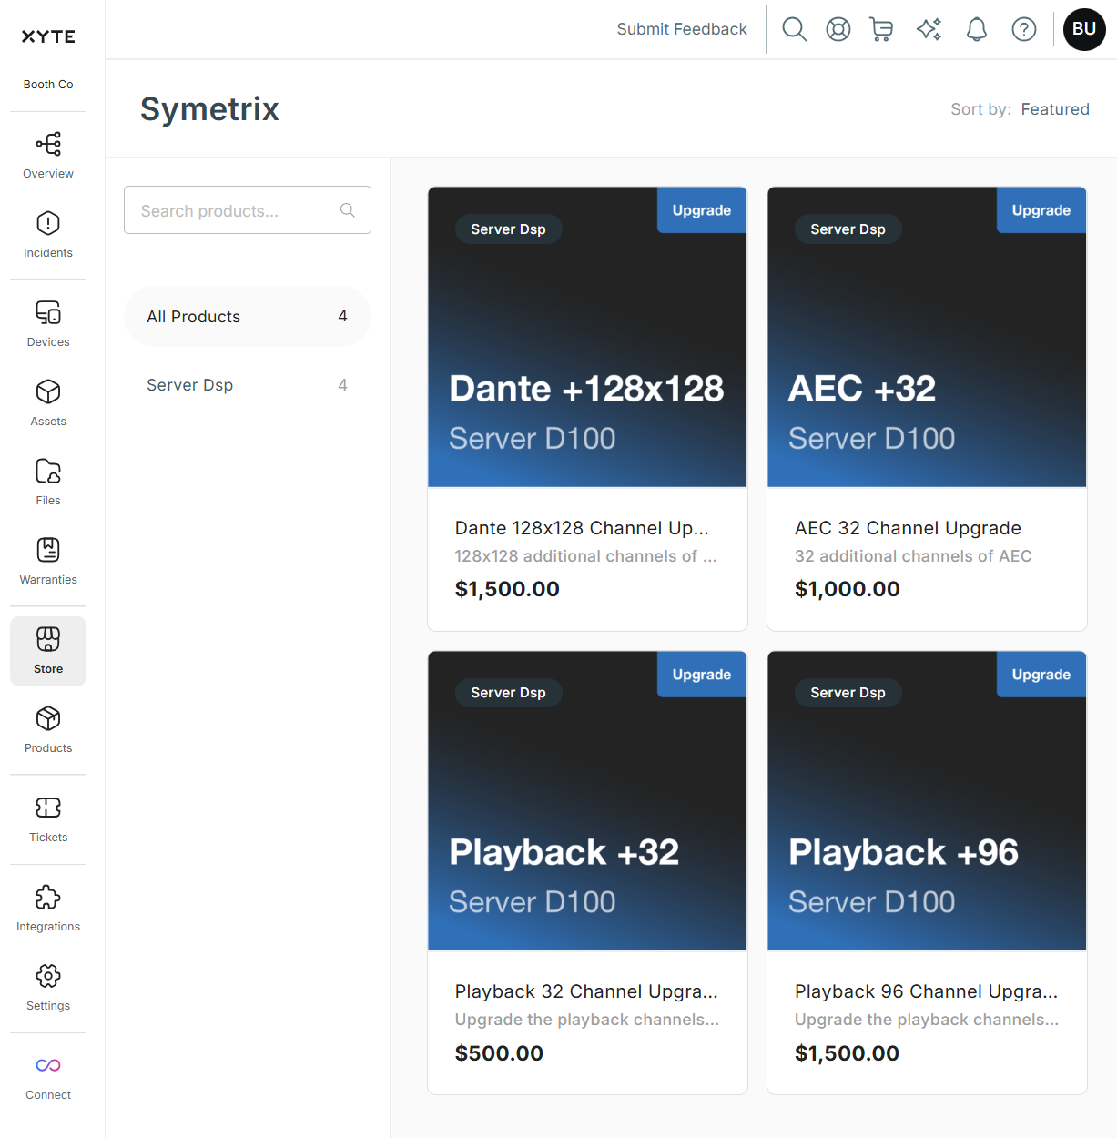Open the AEC +32 product image

(x=927, y=337)
